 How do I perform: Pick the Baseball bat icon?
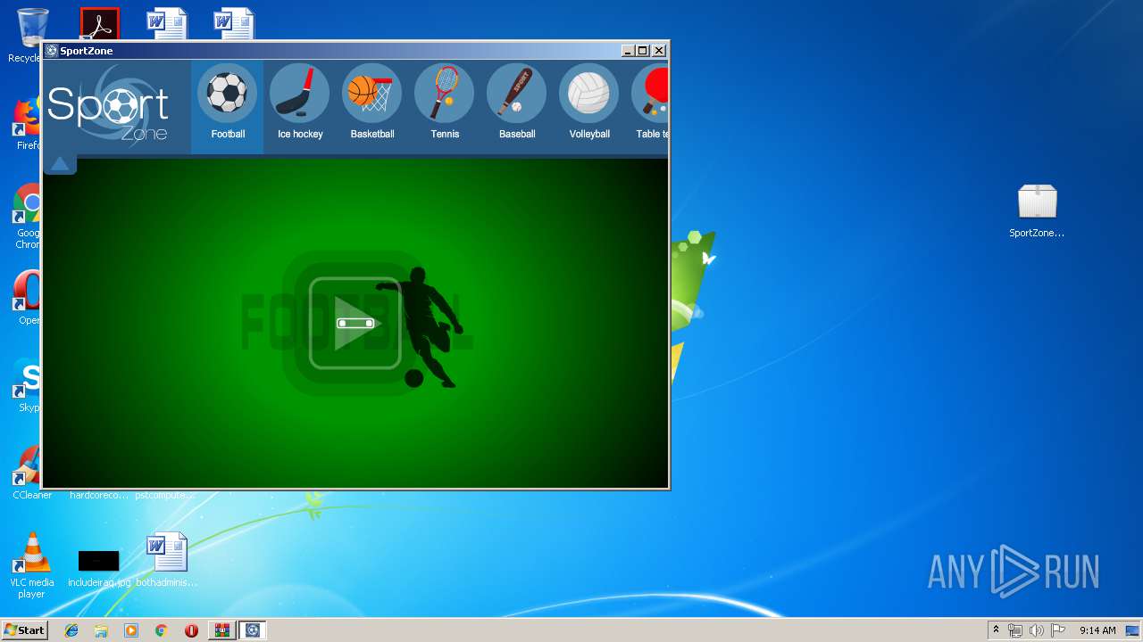coord(516,94)
